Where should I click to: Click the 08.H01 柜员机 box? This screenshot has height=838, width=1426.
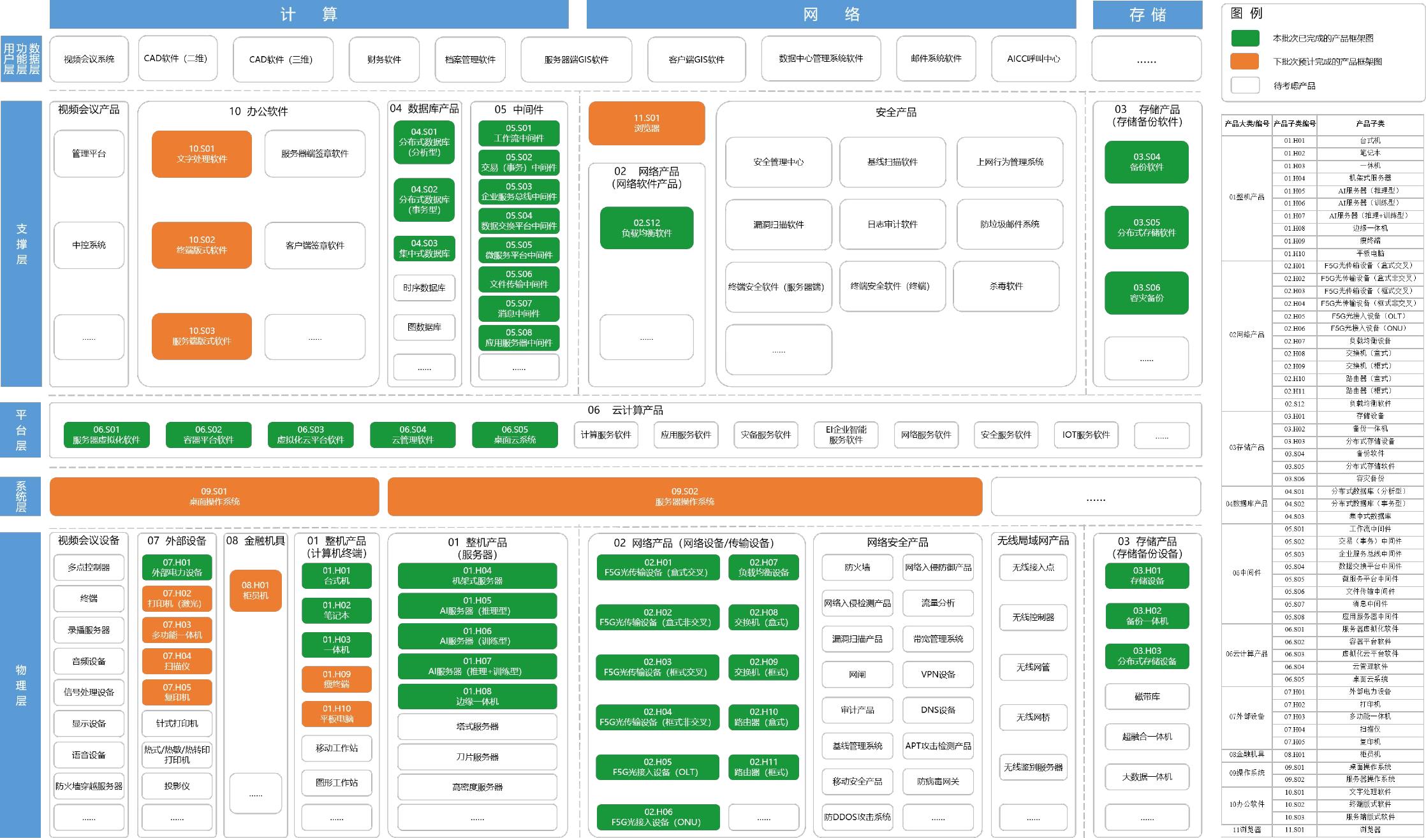point(255,590)
